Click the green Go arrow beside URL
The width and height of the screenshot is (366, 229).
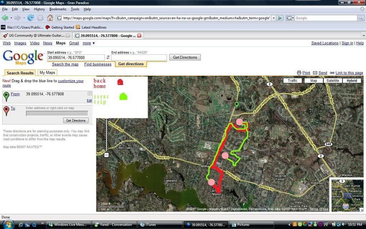pos(280,18)
